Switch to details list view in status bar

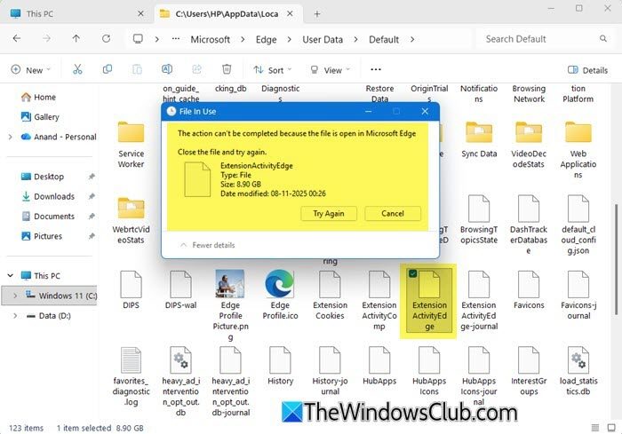coord(595,428)
